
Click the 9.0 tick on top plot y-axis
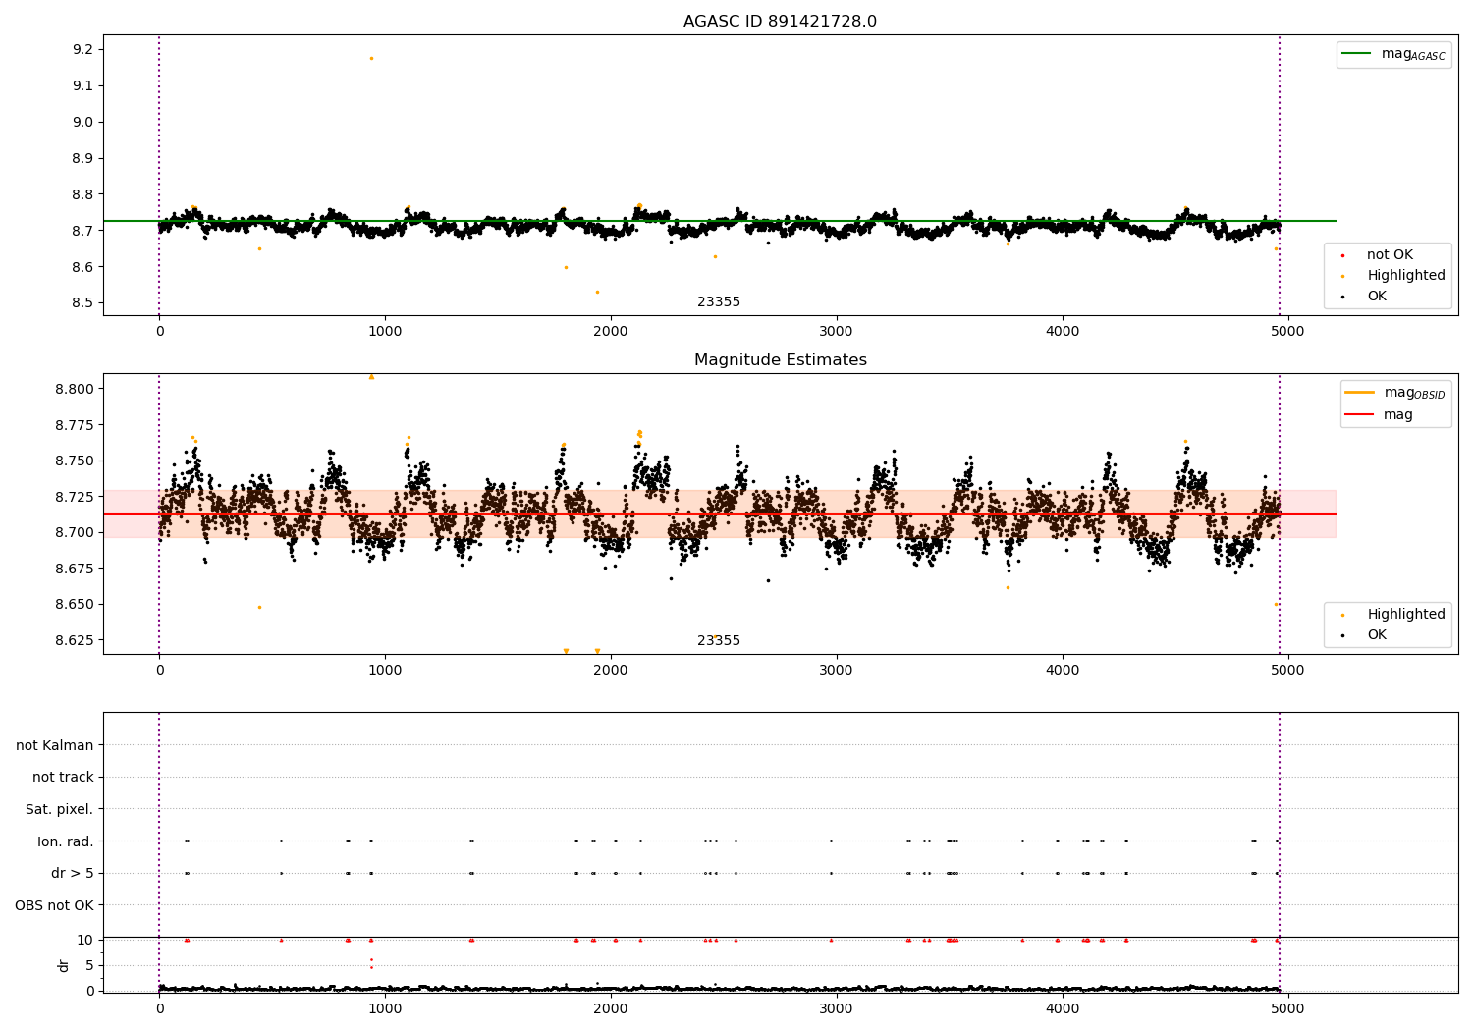tap(82, 123)
